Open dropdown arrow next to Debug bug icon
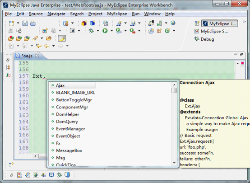Viewport: 250px width, 183px height. tap(98, 31)
